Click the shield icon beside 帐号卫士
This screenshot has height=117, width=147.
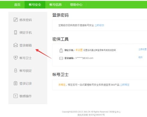tap(16, 58)
